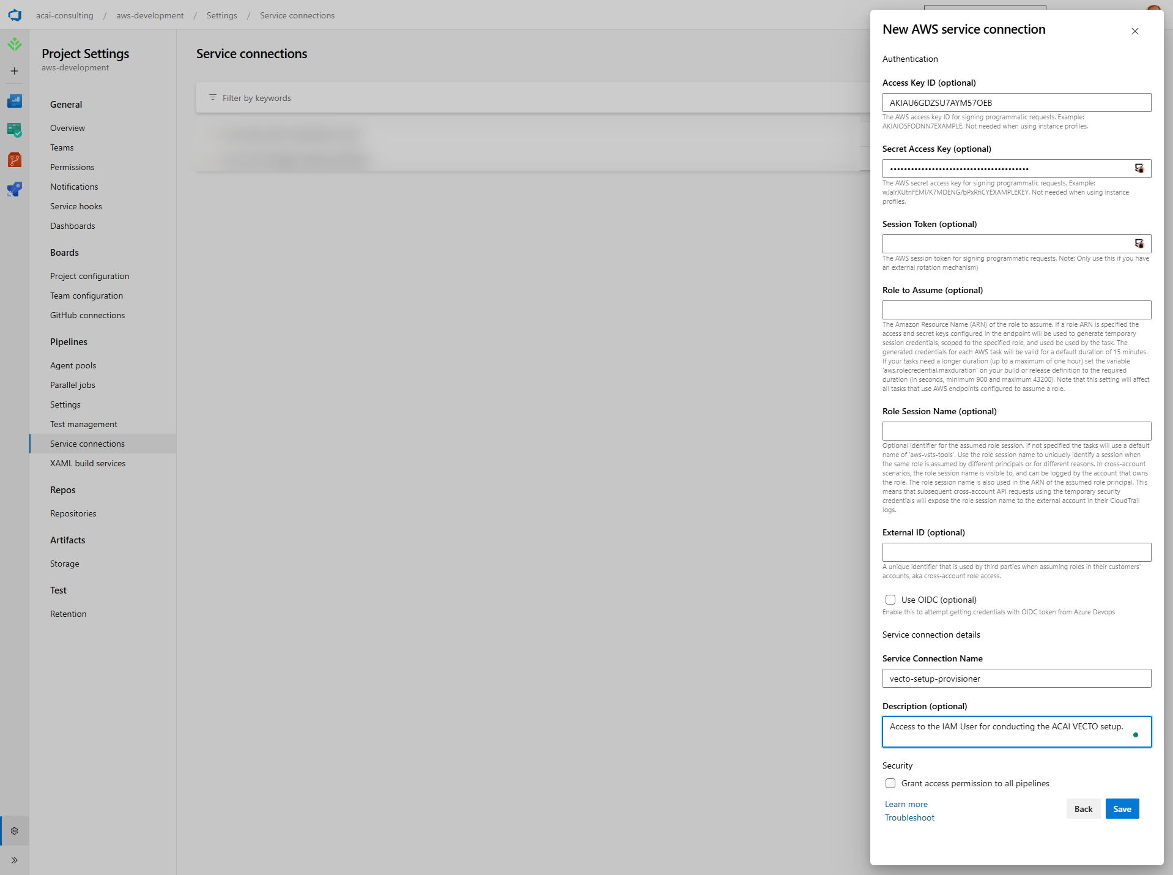The width and height of the screenshot is (1173, 875).
Task: Open XAML build services
Action: (88, 463)
